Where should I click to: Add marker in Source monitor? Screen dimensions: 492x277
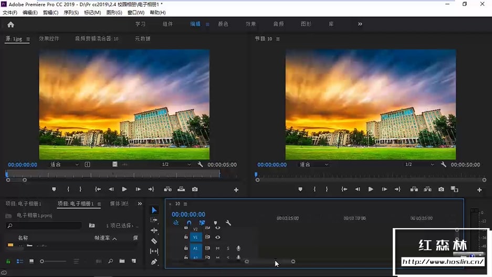[x=54, y=189]
